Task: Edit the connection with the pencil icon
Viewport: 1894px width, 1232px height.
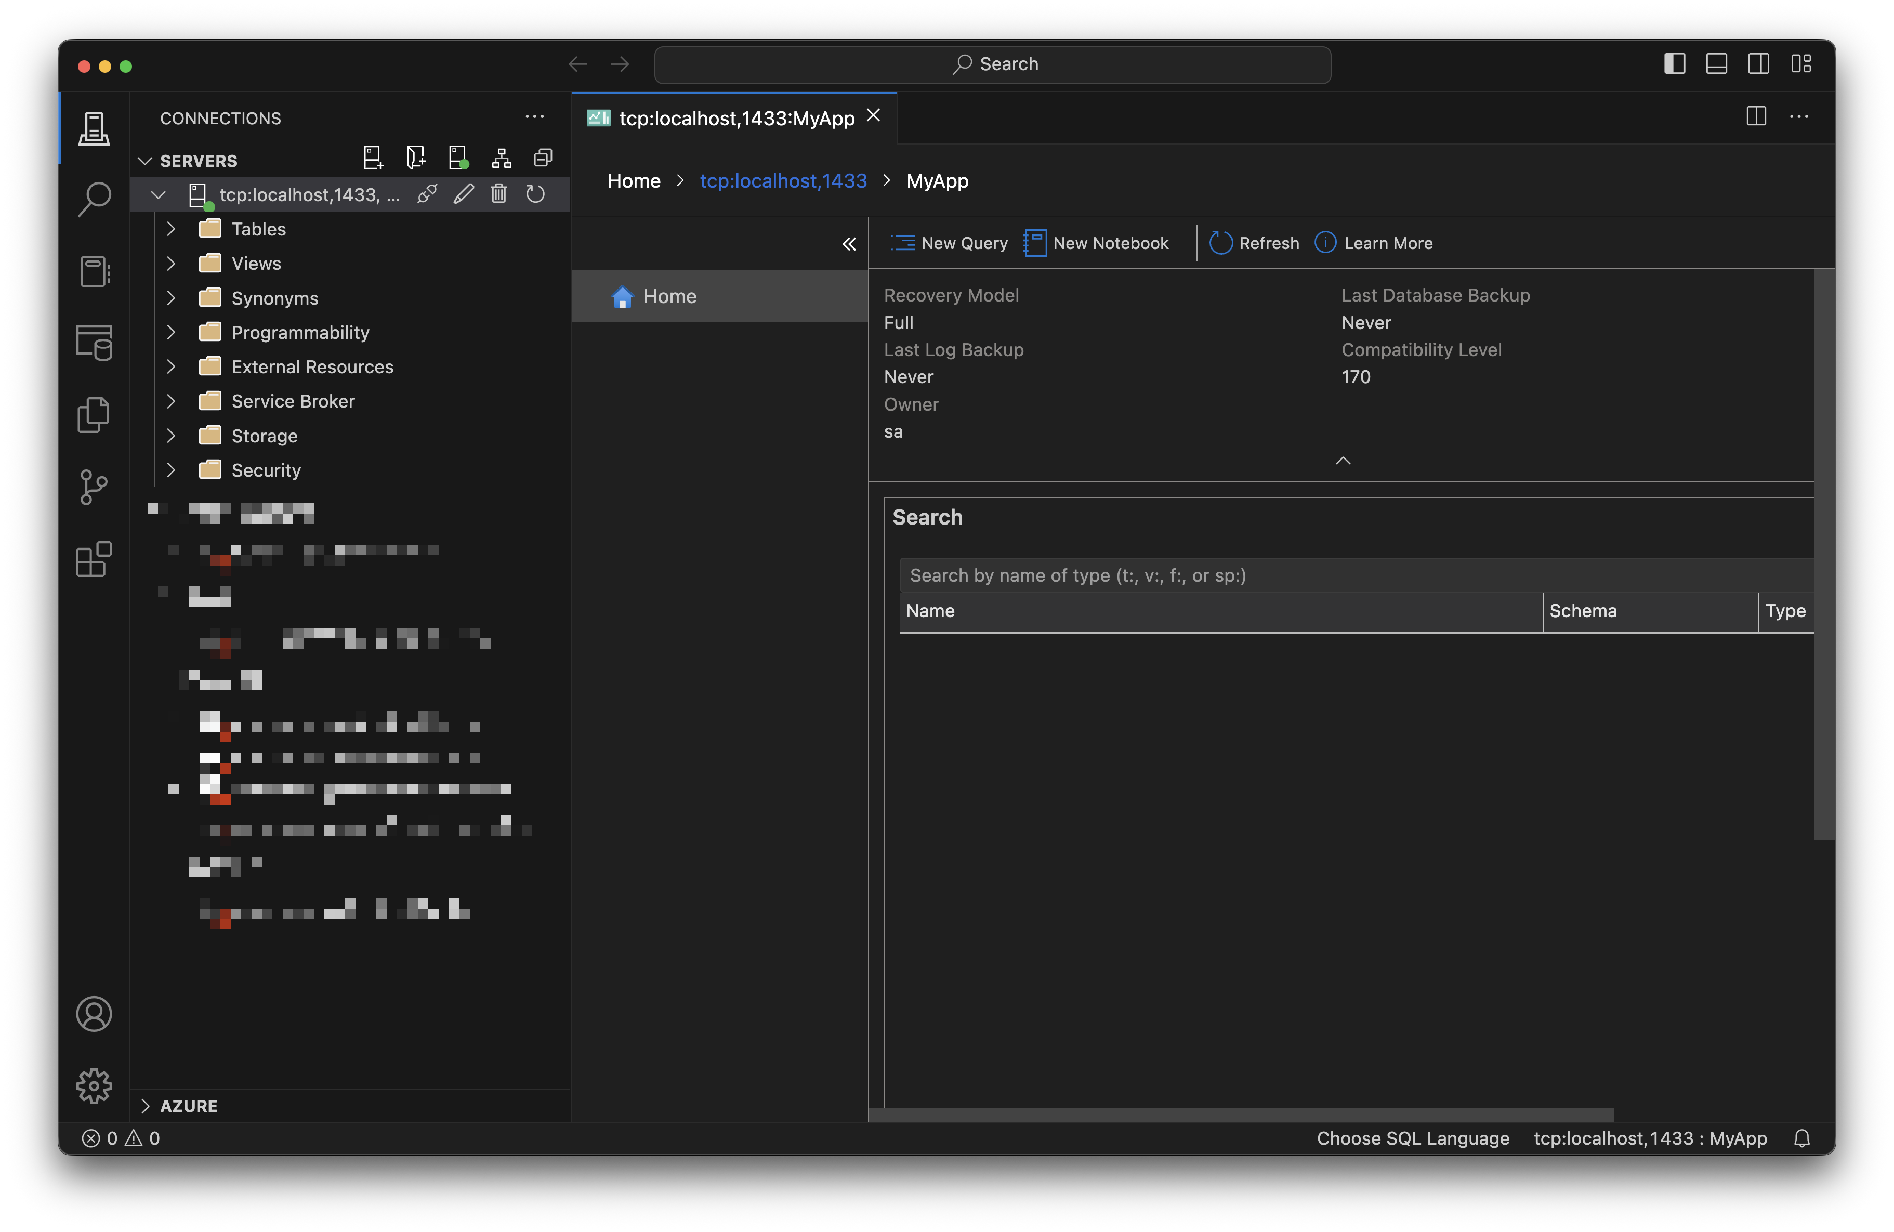Action: tap(463, 193)
